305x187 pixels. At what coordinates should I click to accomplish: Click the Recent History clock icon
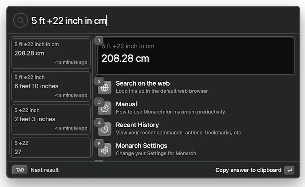[105, 129]
